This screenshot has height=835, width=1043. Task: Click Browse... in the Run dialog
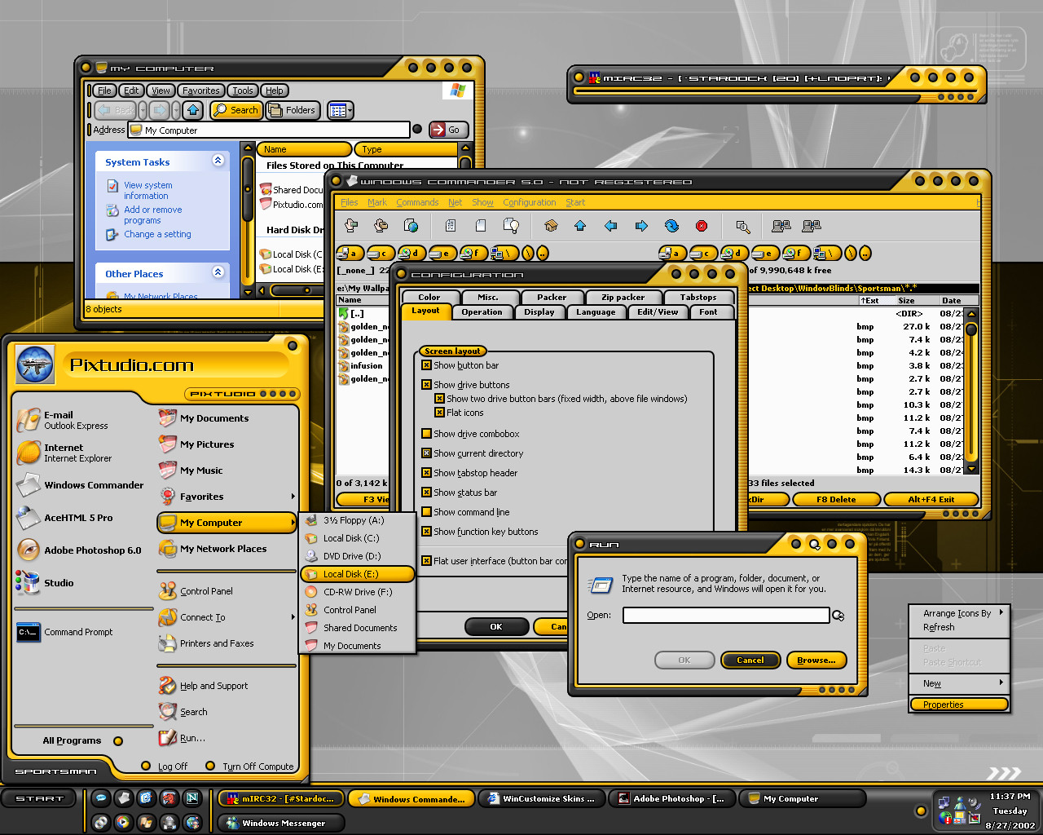click(x=816, y=660)
